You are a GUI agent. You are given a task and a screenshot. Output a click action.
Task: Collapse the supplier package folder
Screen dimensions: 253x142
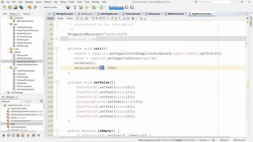coord(8,52)
